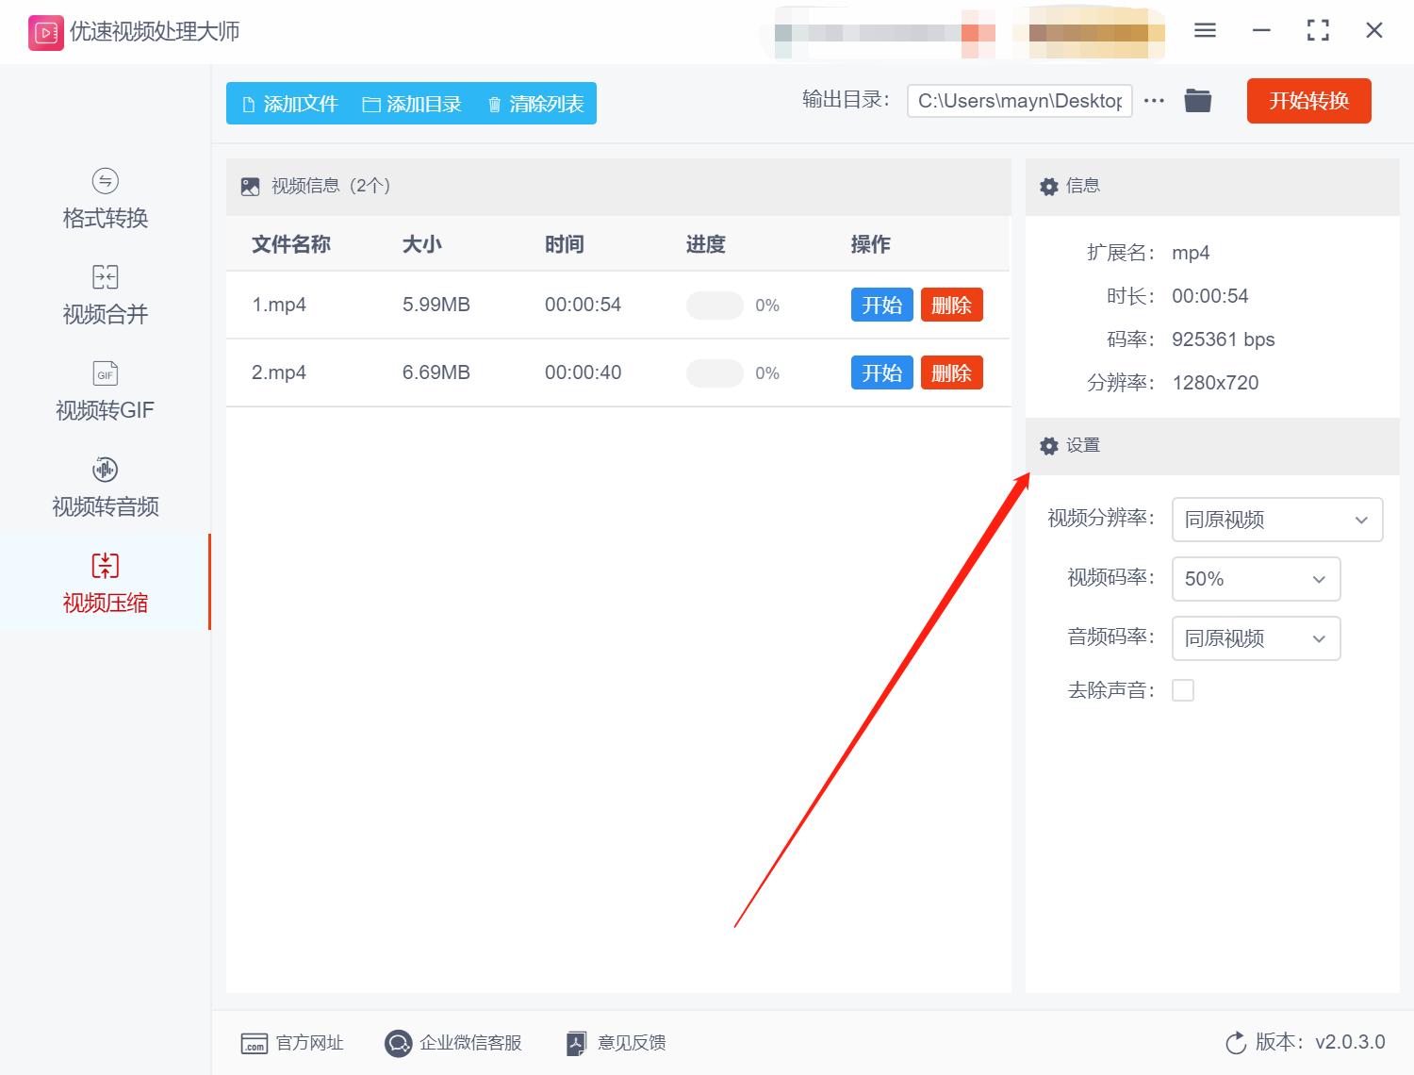Screen dimensions: 1414x1075
Task: Click the folder icon beside output directory
Action: coord(1196,100)
